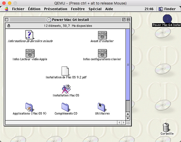
Task: Select the Compléments CD folder icon
Action: tap(65, 107)
